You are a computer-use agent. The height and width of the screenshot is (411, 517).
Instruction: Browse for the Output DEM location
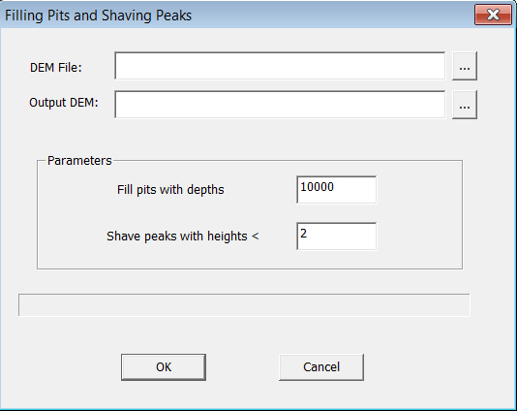point(465,105)
